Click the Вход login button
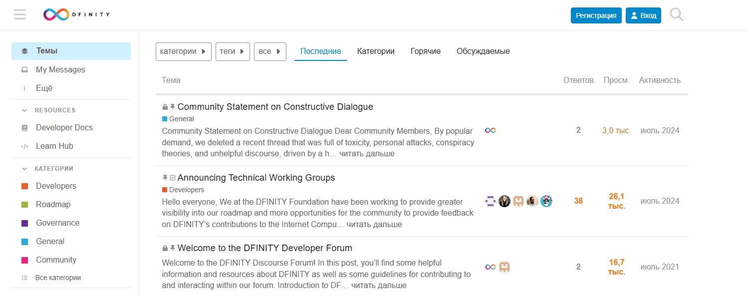749x296 pixels. 643,15
